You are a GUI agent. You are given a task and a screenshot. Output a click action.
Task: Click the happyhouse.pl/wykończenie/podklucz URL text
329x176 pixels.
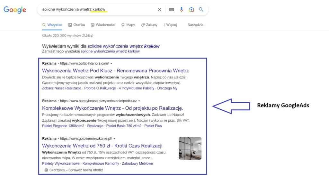(x=98, y=101)
